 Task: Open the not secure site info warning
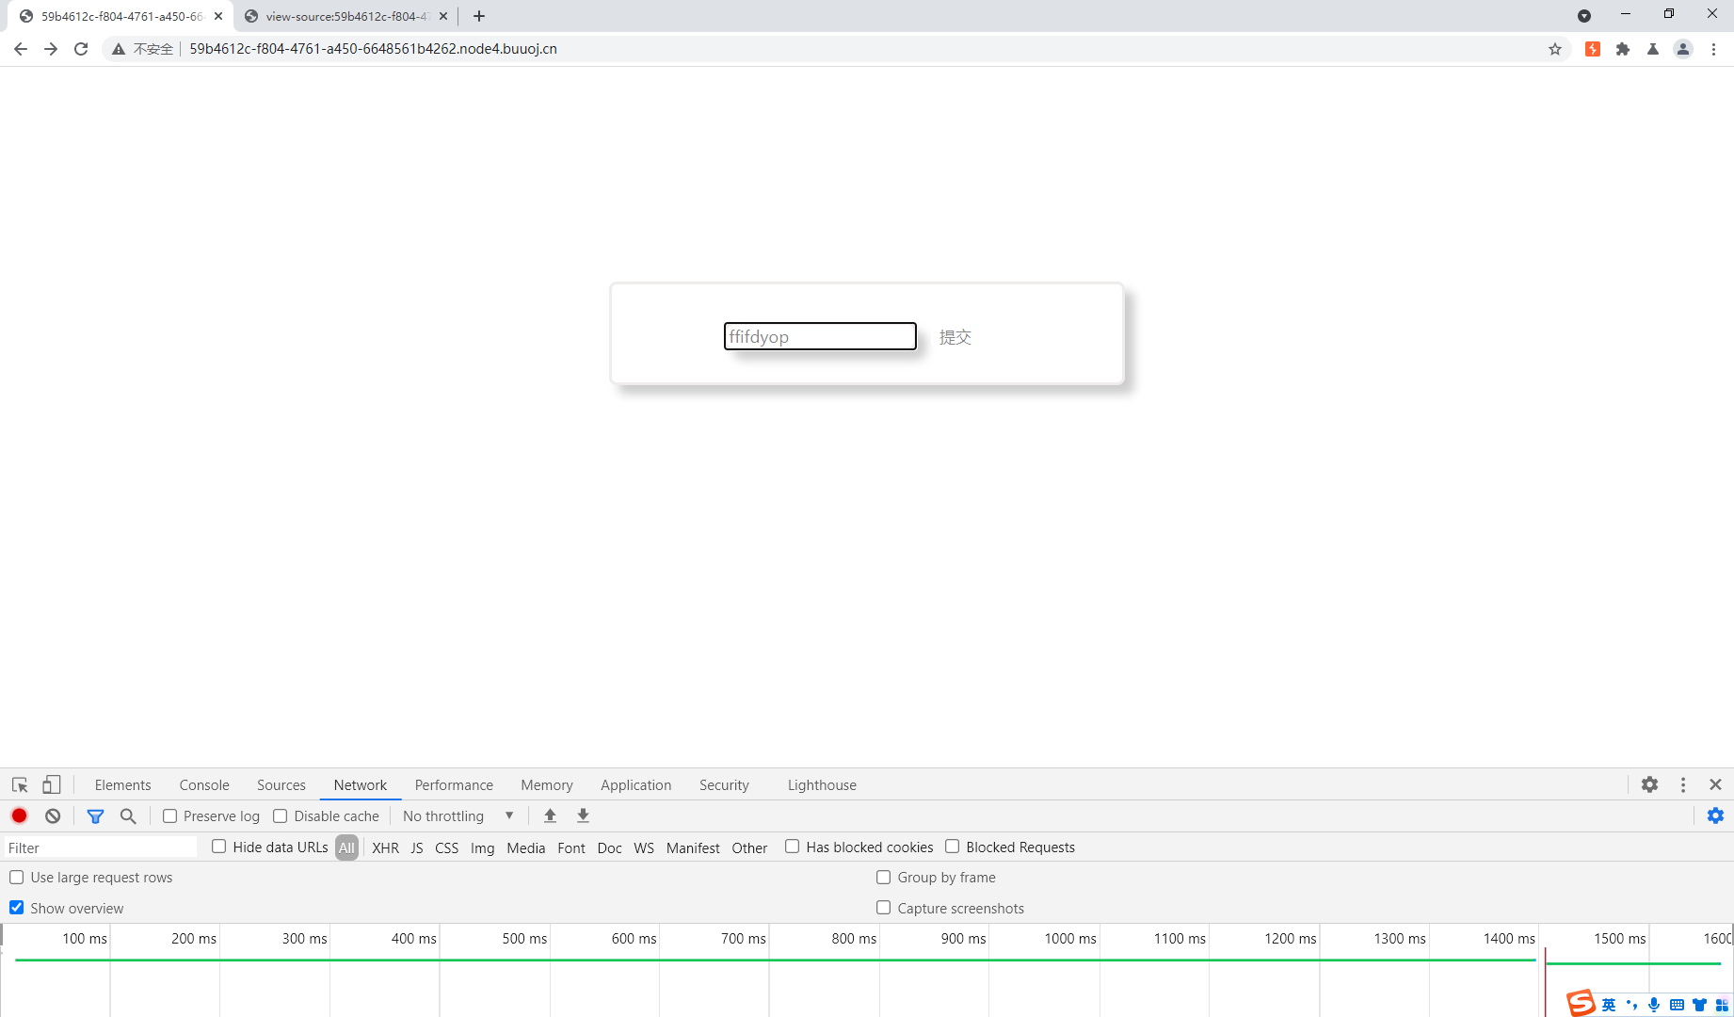[143, 49]
